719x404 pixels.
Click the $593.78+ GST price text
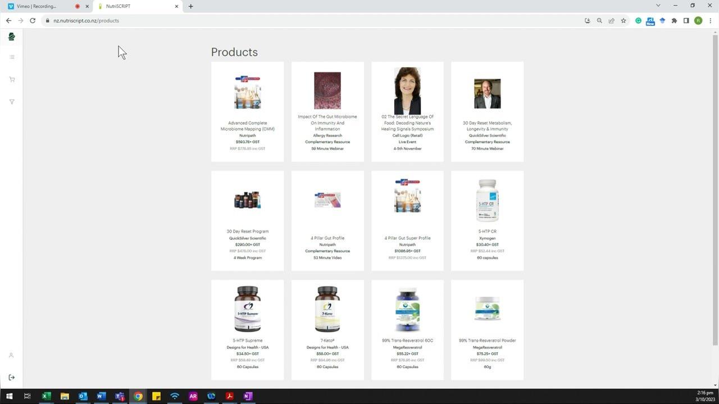click(248, 142)
